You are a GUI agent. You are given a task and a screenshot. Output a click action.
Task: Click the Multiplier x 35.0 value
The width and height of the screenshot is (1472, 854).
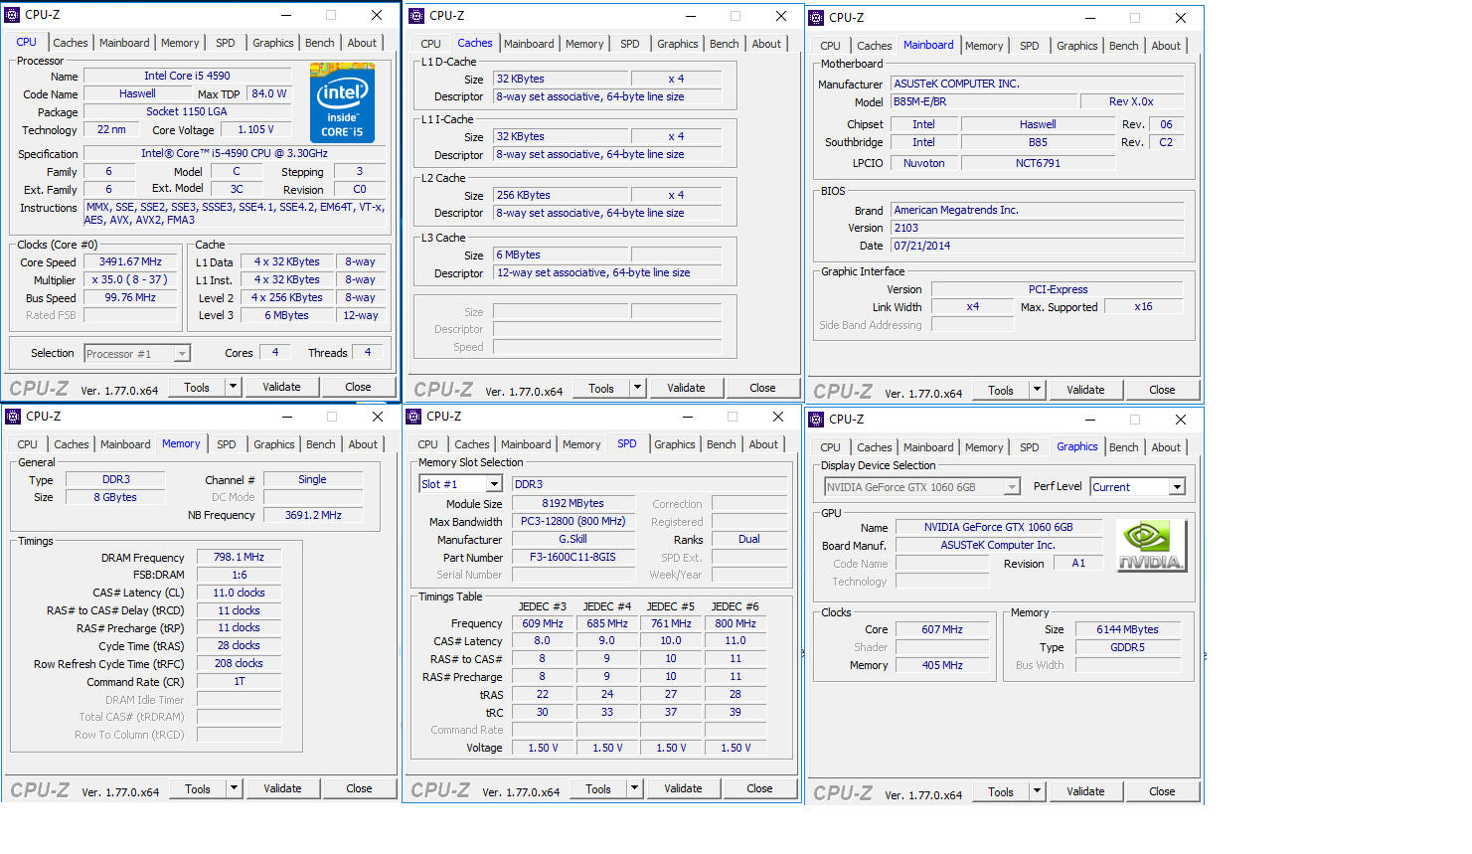(130, 280)
